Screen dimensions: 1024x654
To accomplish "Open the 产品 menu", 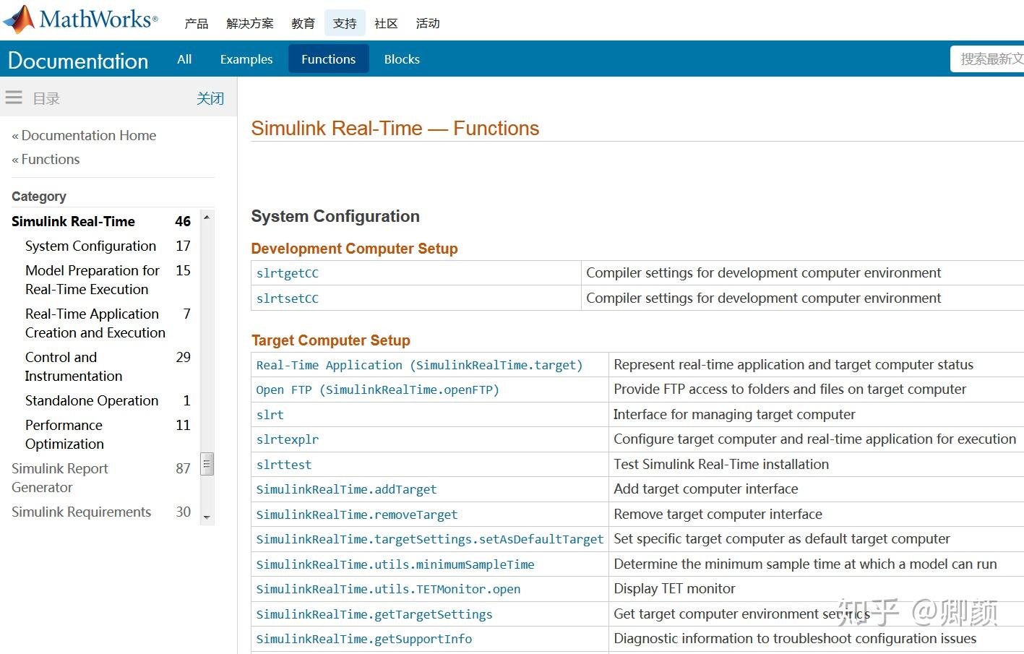I will pyautogui.click(x=196, y=24).
